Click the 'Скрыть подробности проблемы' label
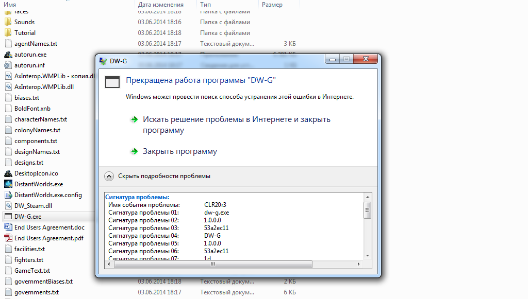528x299 pixels. [x=164, y=176]
